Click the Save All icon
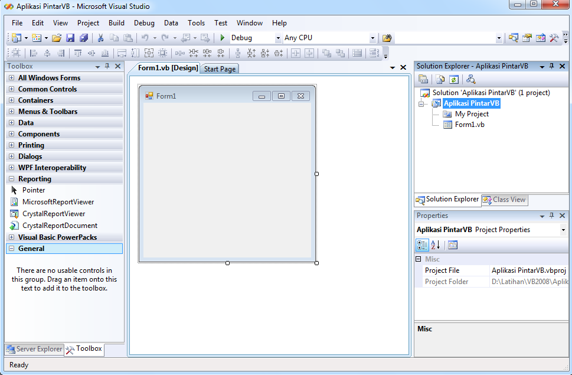 pos(84,38)
